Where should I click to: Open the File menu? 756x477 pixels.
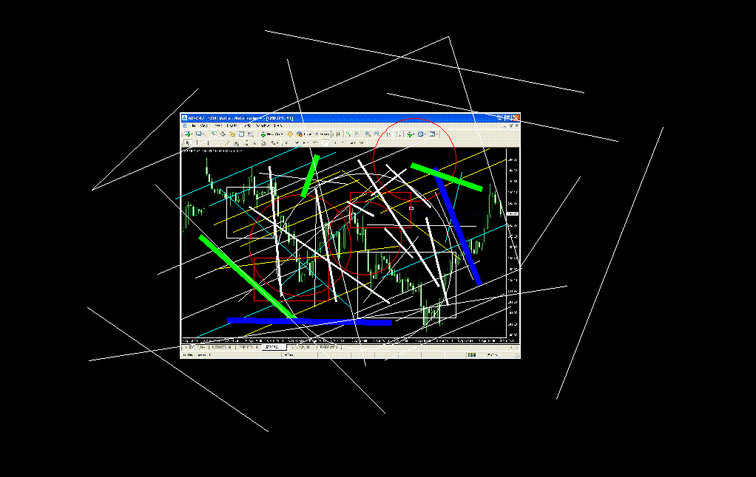click(x=194, y=126)
